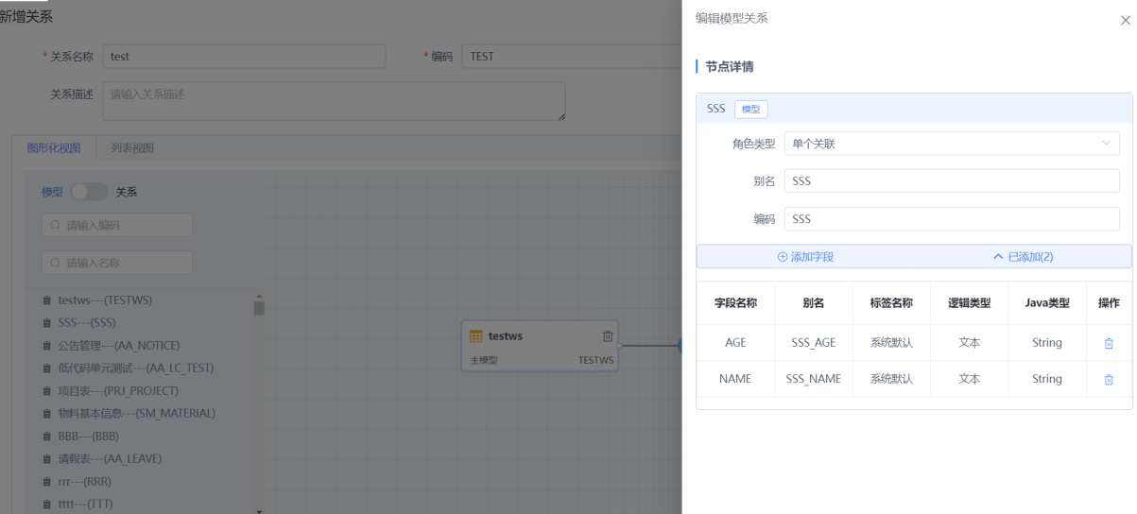Image resolution: width=1137 pixels, height=514 pixels.
Task: Delete the NAME field row
Action: (x=1109, y=380)
